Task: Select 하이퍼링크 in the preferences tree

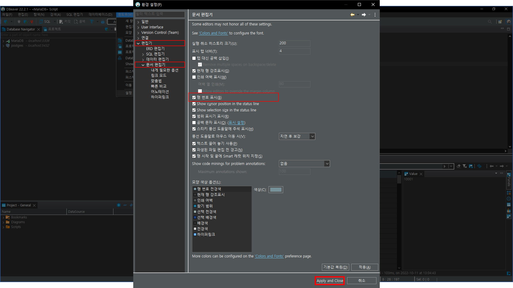Action: (160, 97)
